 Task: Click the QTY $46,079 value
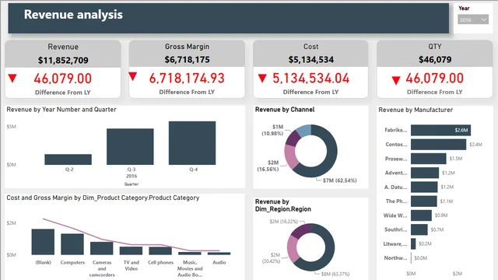(x=435, y=60)
